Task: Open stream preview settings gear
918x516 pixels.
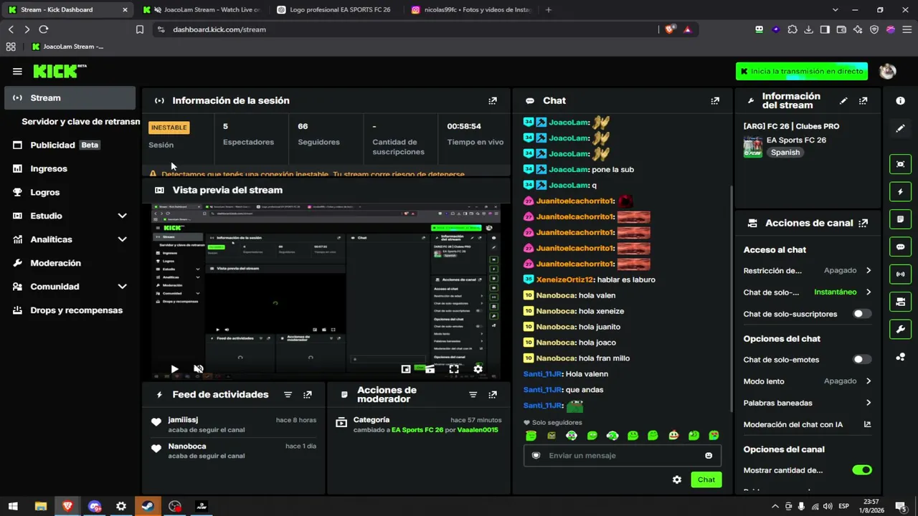Action: click(478, 369)
